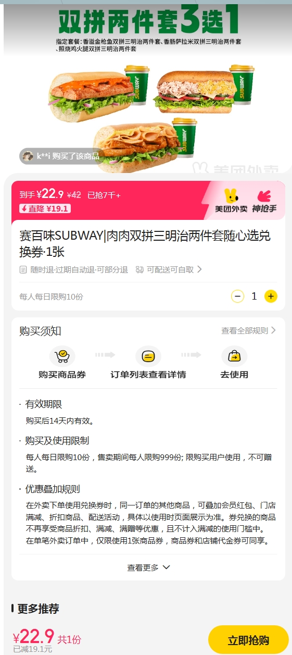
Task: Tap the 随时退 refund policy icon
Action: [23, 270]
